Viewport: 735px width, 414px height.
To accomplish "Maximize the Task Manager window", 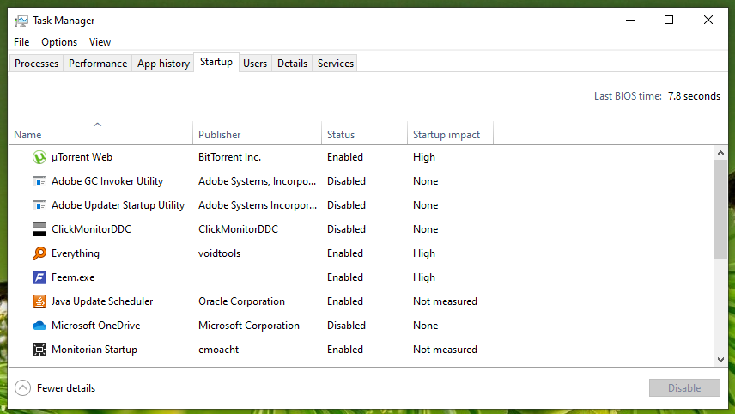I will point(669,20).
